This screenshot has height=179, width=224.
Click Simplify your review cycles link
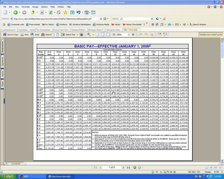(211, 35)
